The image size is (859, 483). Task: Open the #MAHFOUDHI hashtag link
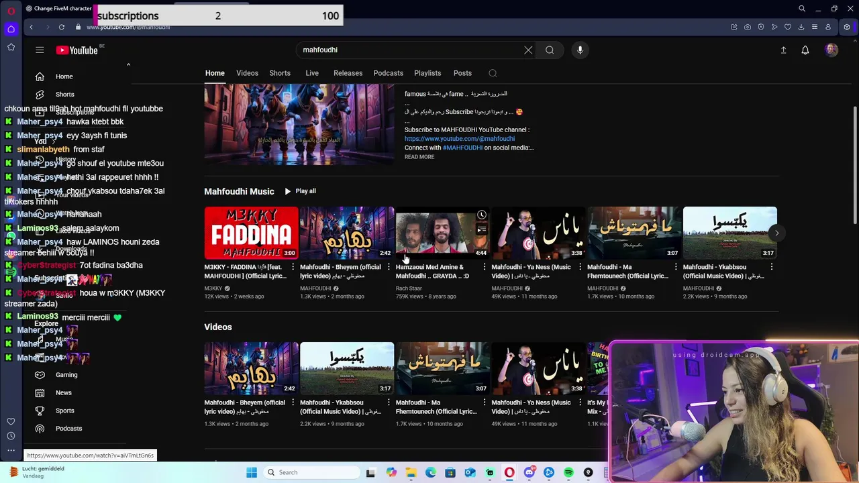click(462, 148)
